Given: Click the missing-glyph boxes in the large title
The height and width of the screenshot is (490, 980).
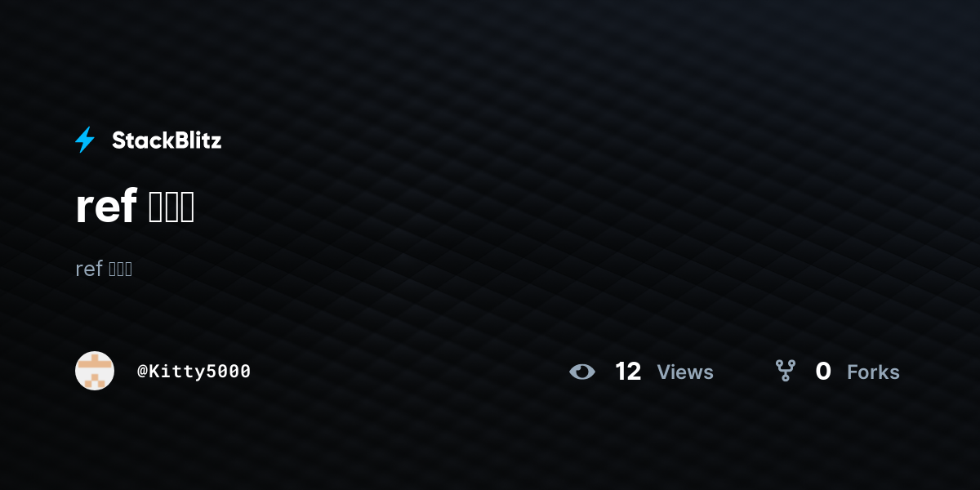Looking at the screenshot, I should point(171,208).
